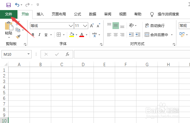Select column header D
Screen dimensions: 190x123
[83, 64]
